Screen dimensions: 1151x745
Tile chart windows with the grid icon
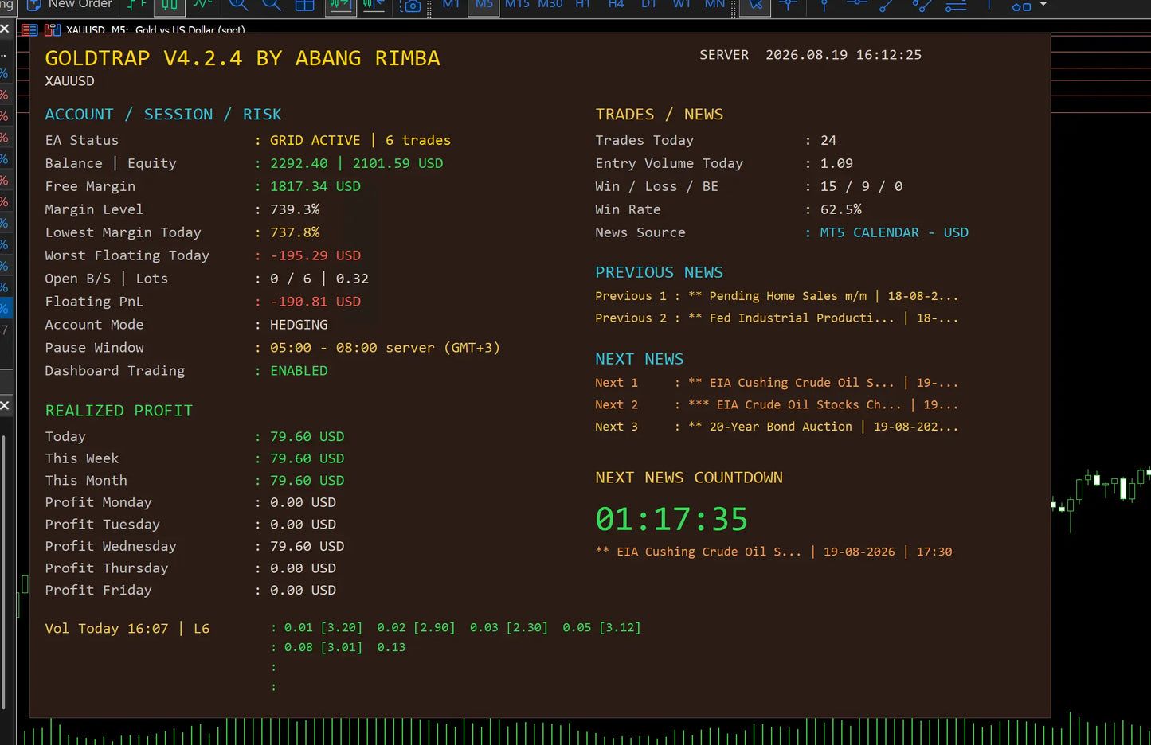click(x=304, y=6)
